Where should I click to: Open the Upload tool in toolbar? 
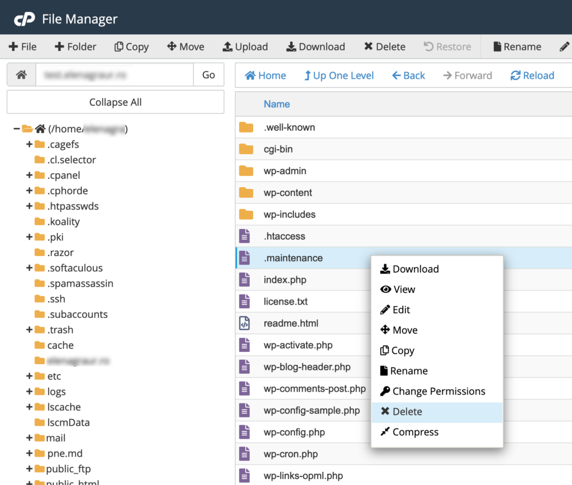[246, 47]
